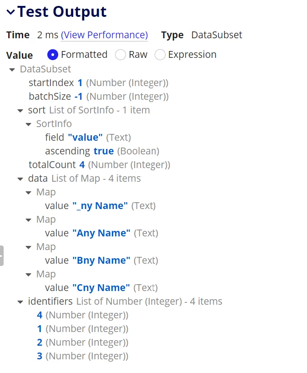The width and height of the screenshot is (307, 373).
Task: Collapse the Test Output section chevron
Action: click(x=11, y=12)
